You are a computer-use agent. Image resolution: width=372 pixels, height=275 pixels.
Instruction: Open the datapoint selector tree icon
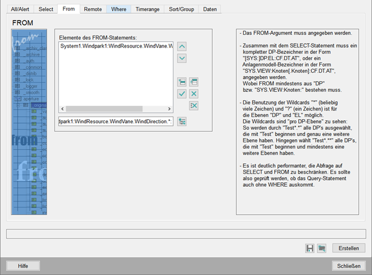(182, 121)
